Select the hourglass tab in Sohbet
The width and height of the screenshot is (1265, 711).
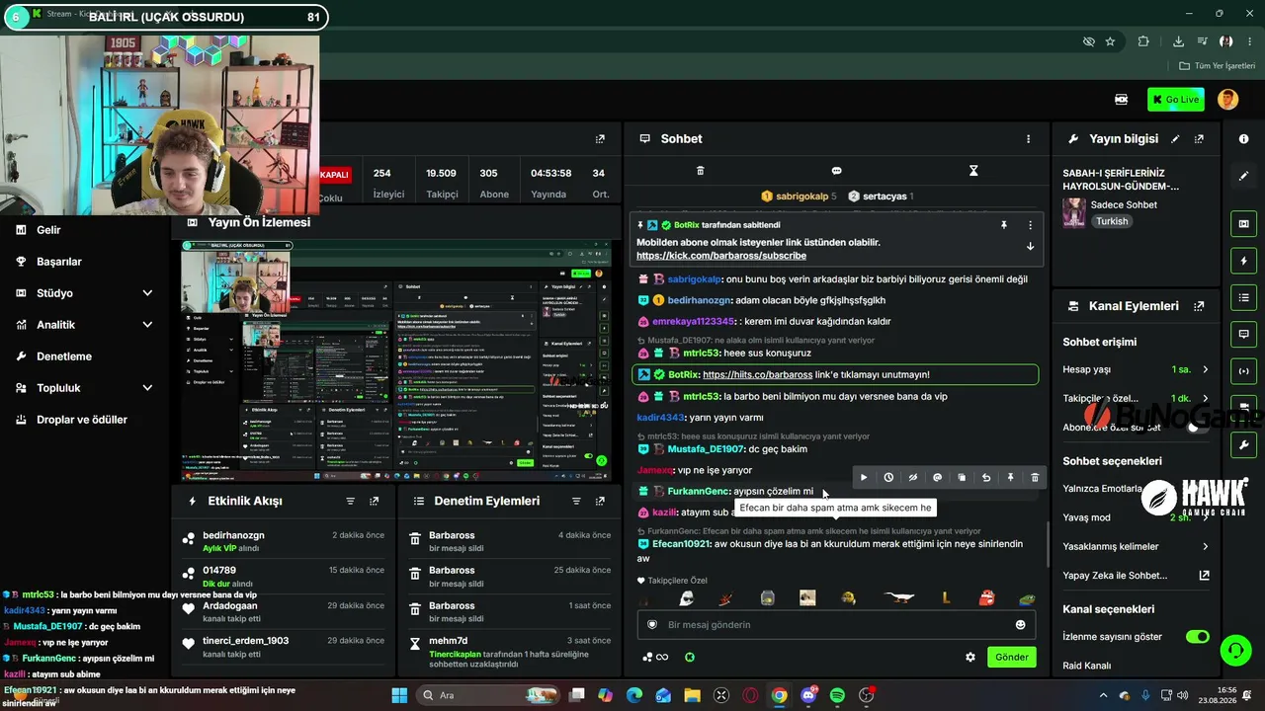[973, 171]
